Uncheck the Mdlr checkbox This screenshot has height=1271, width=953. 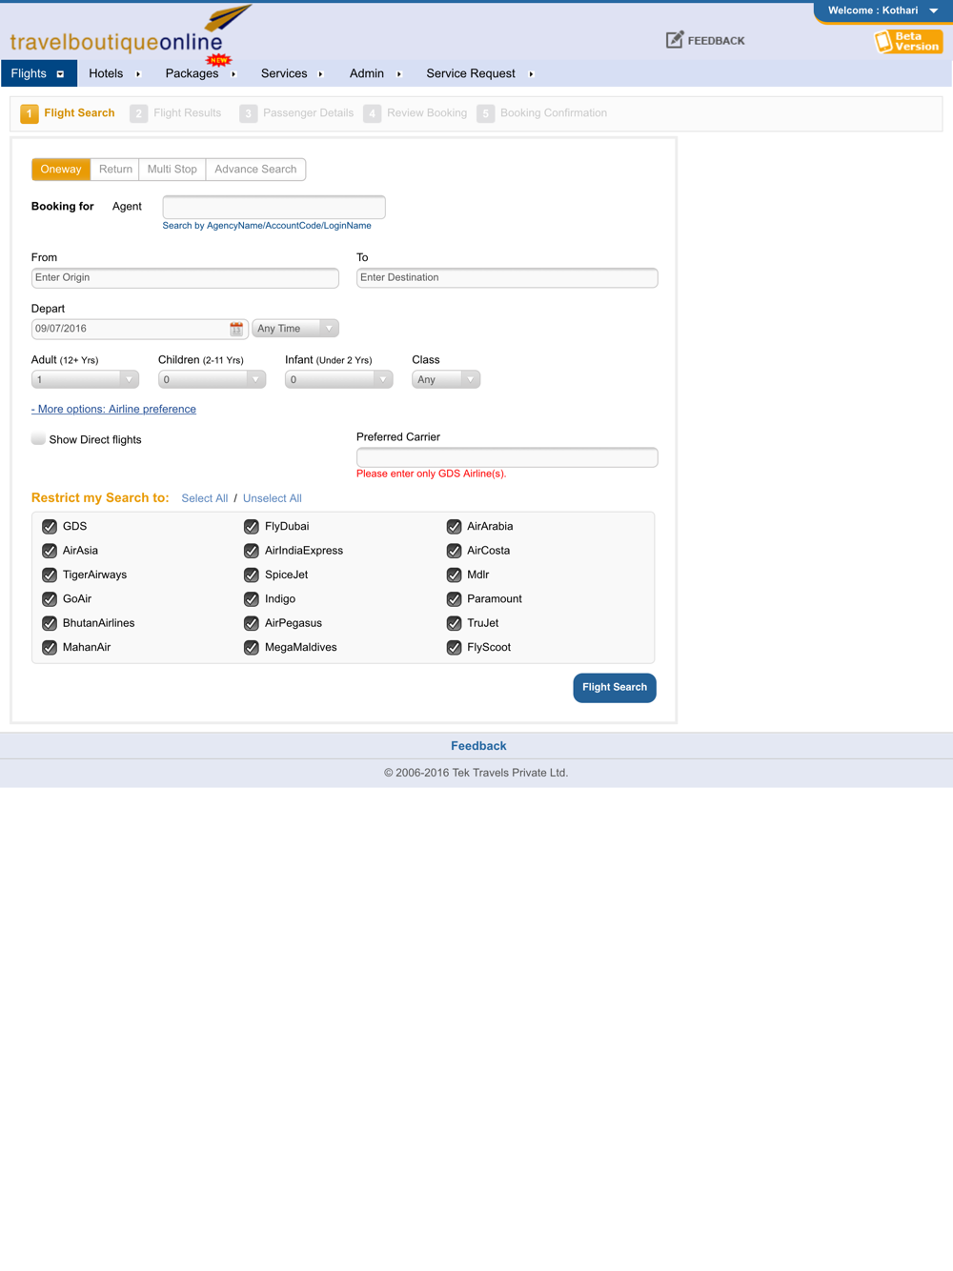pyautogui.click(x=455, y=575)
